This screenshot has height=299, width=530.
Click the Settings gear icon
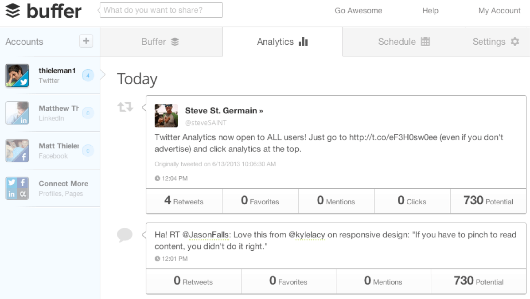515,42
